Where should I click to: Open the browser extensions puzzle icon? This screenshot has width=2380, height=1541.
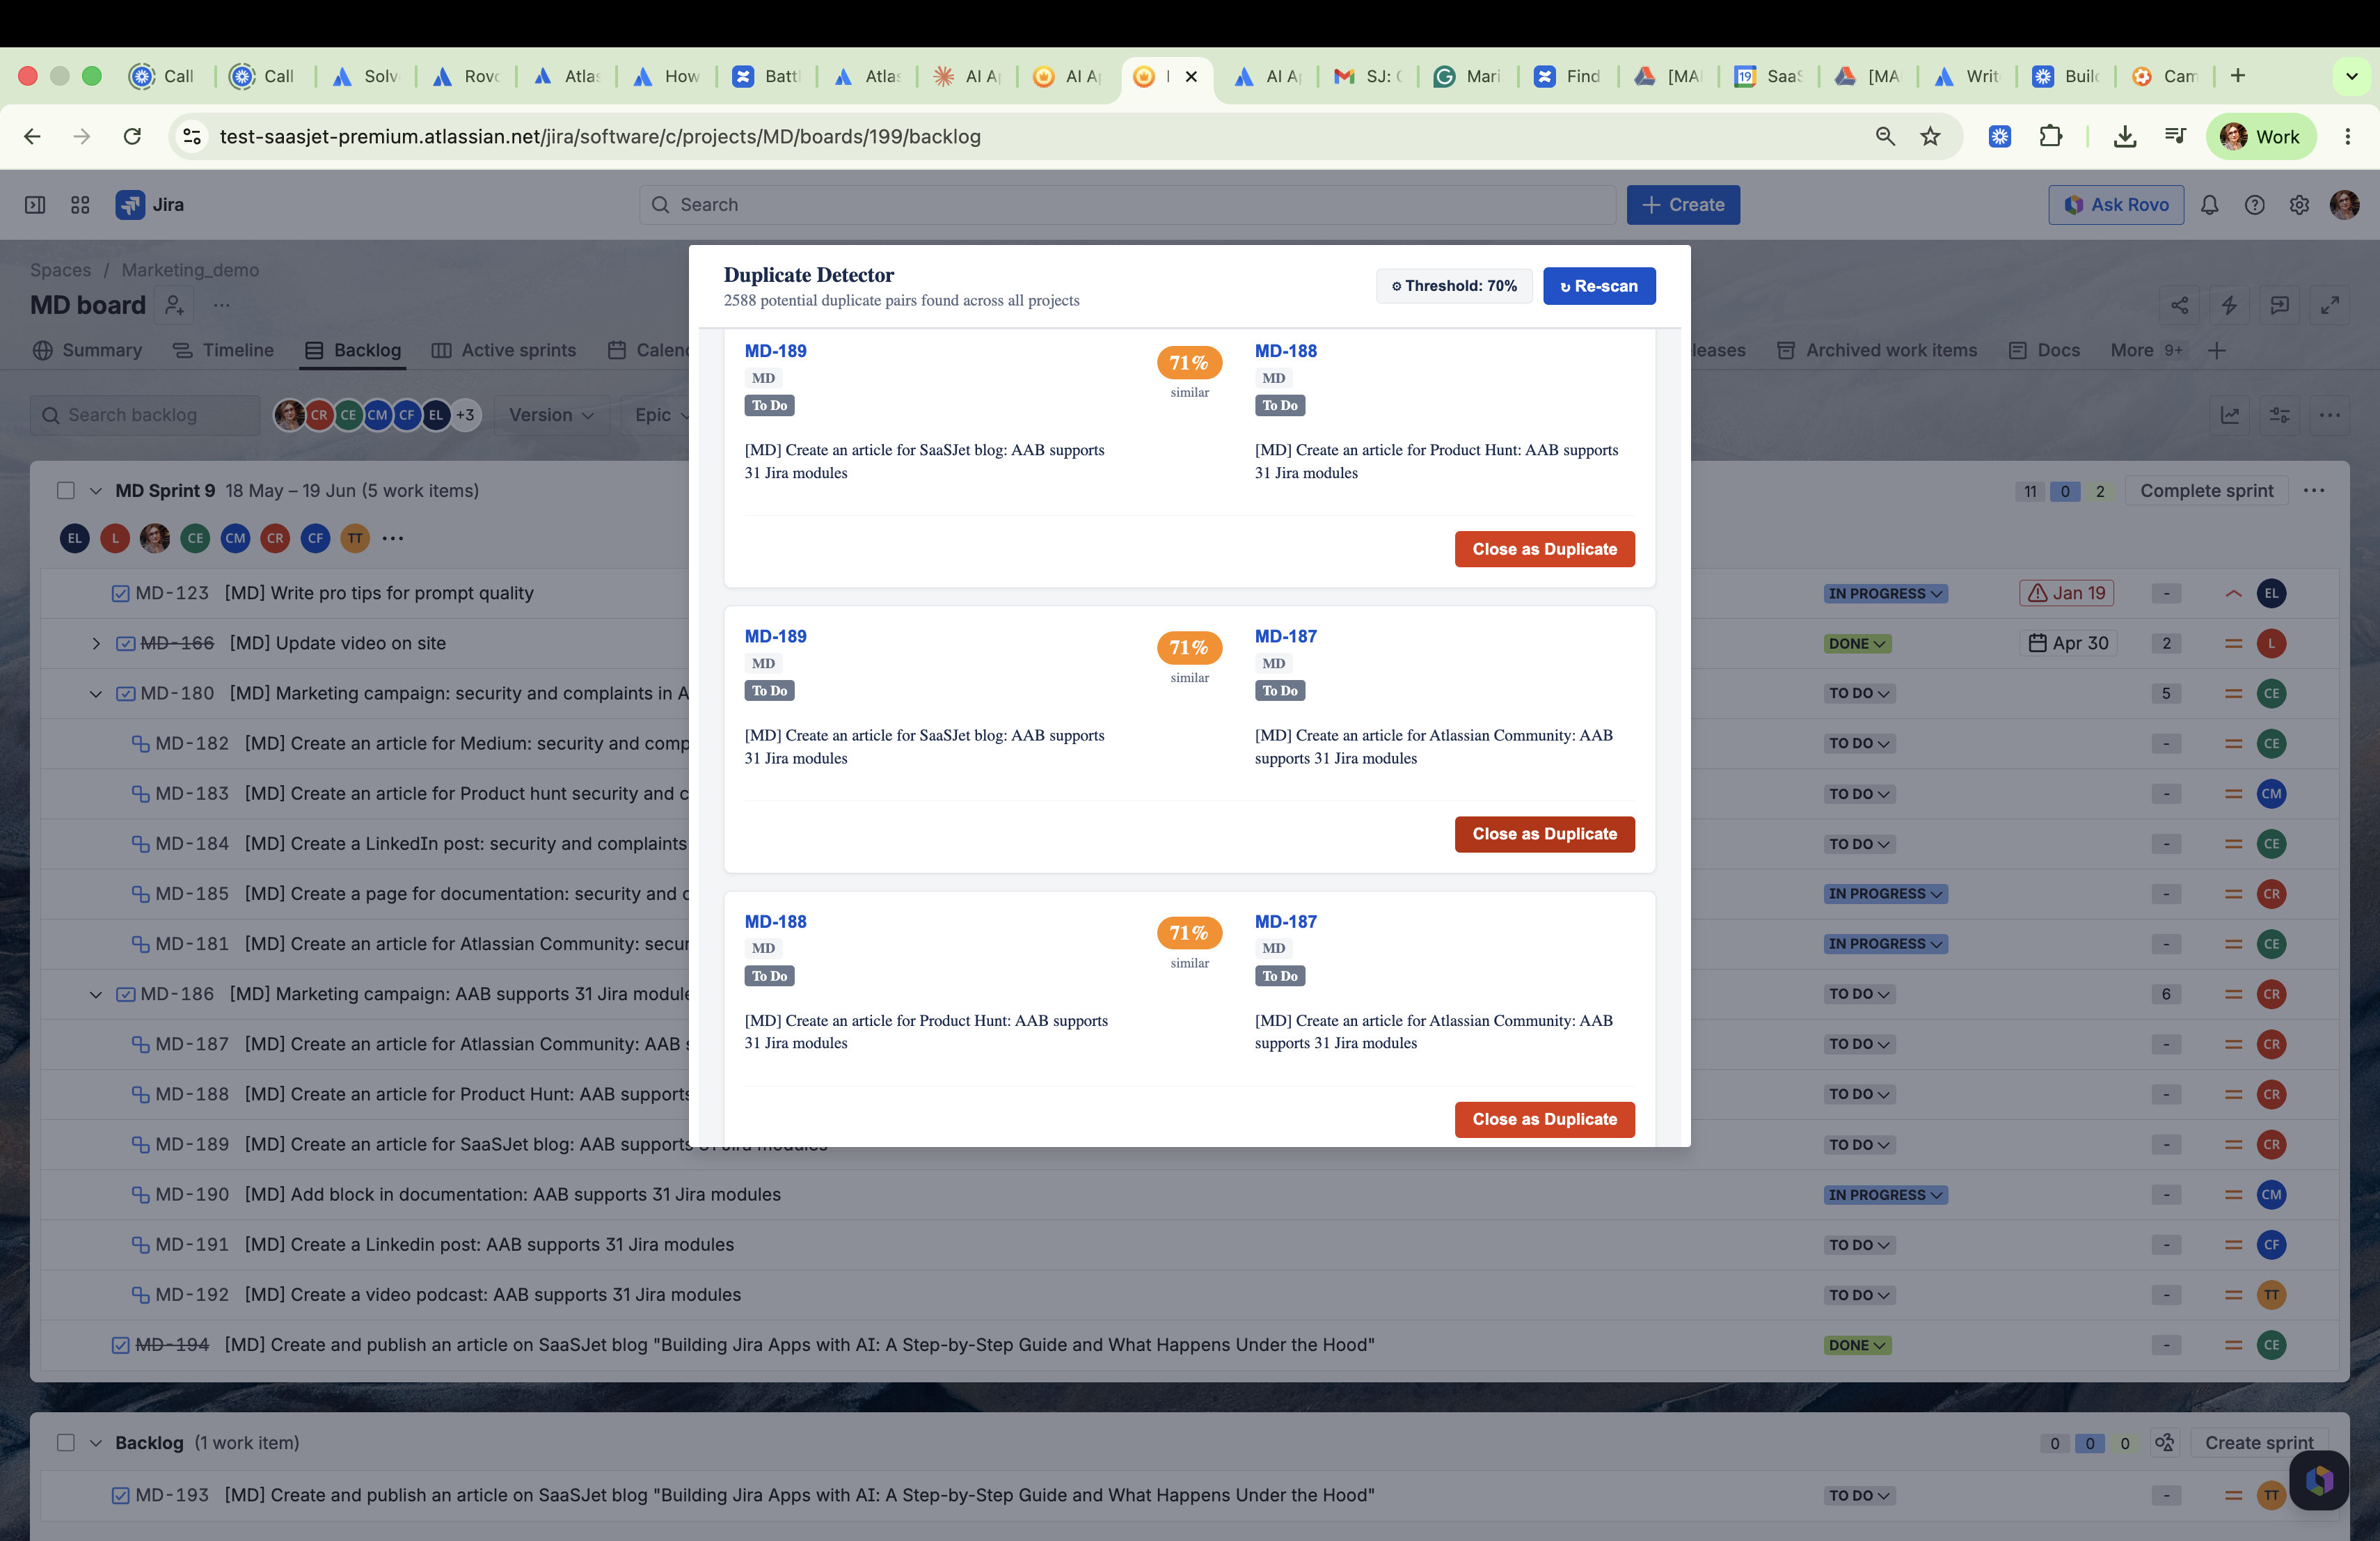pos(2050,136)
